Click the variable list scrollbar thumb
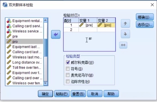Screen dimensions: 157x102 [46, 47]
